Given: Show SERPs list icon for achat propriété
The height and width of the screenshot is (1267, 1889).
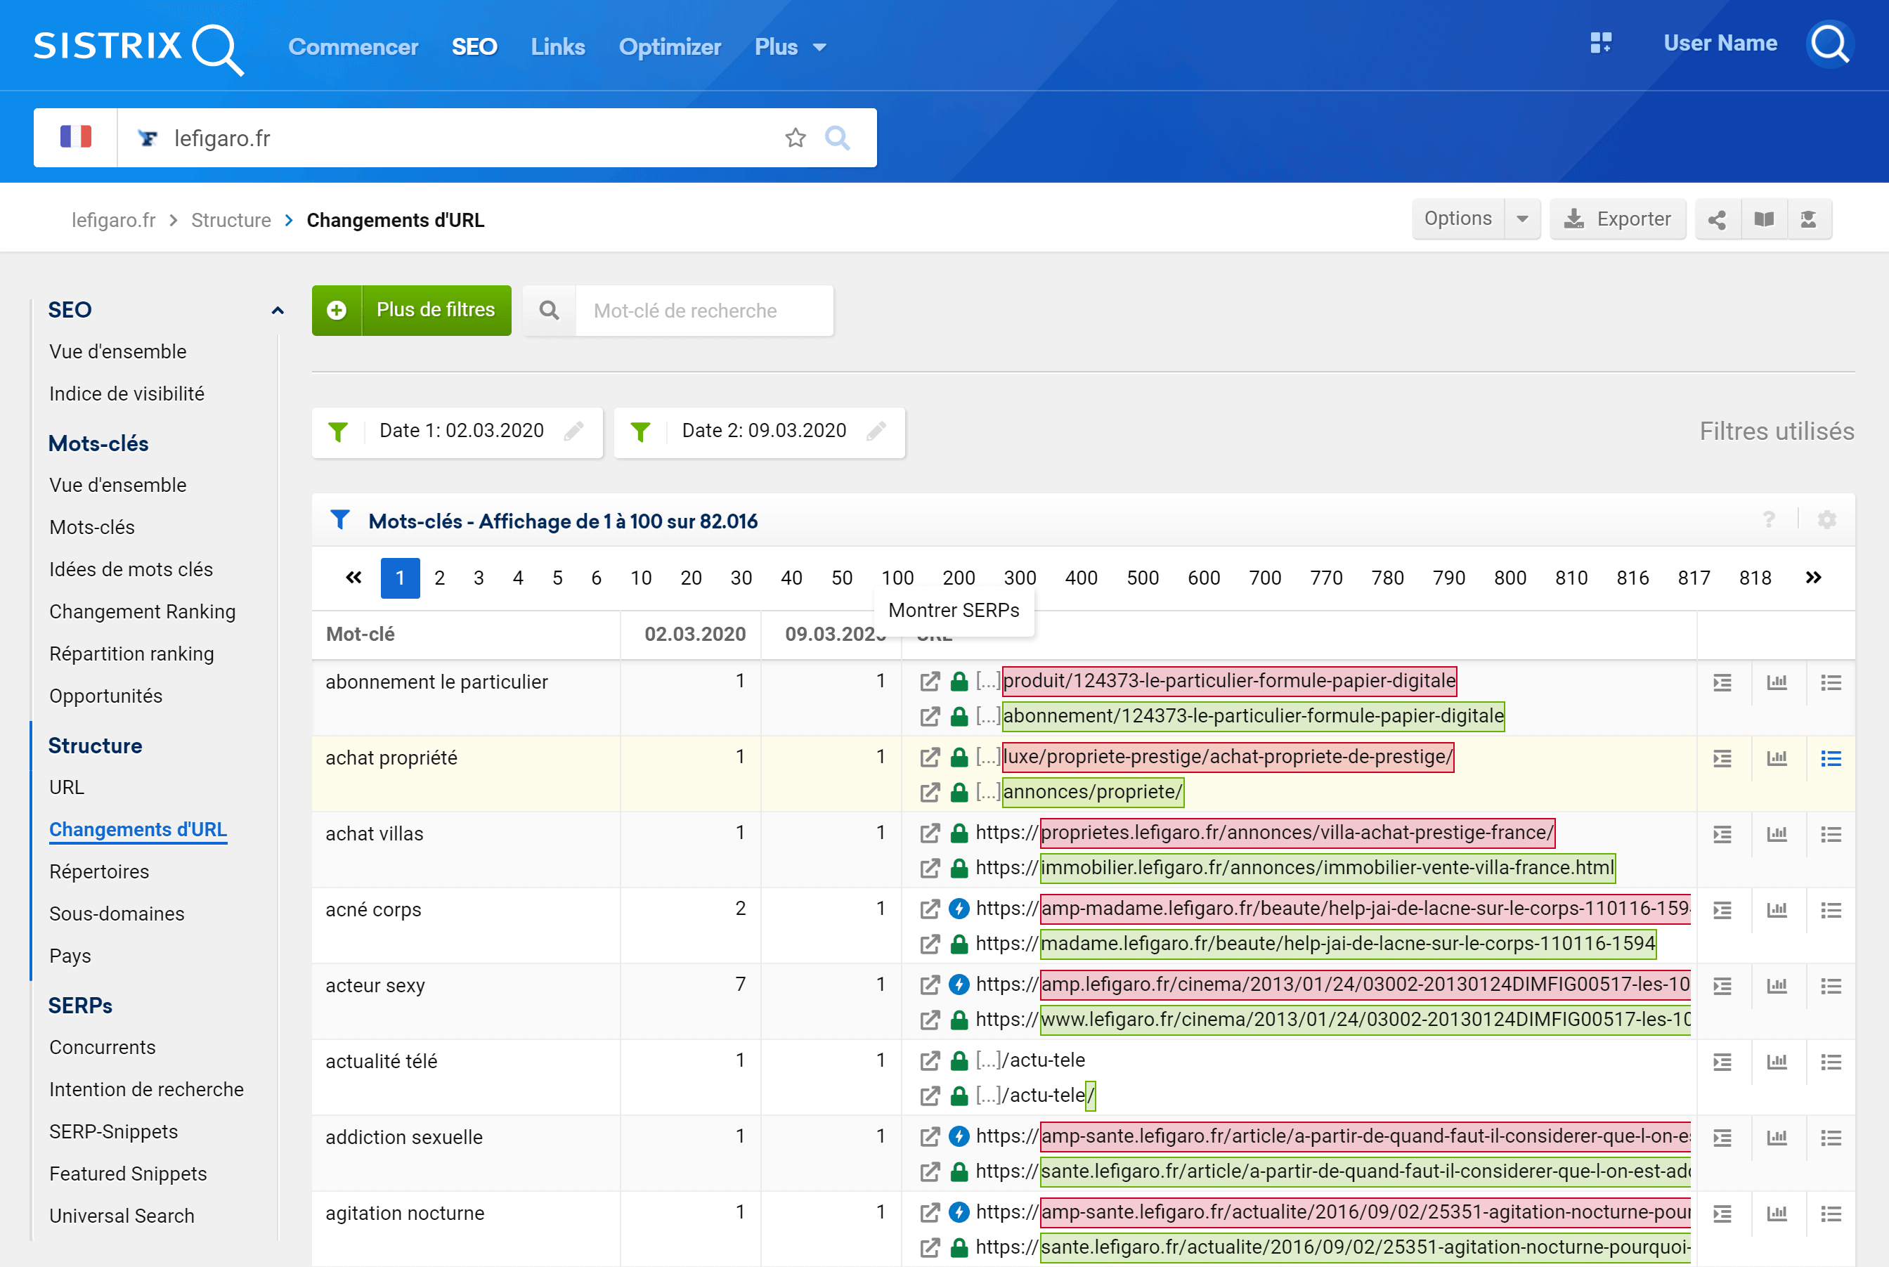Looking at the screenshot, I should tap(1831, 759).
